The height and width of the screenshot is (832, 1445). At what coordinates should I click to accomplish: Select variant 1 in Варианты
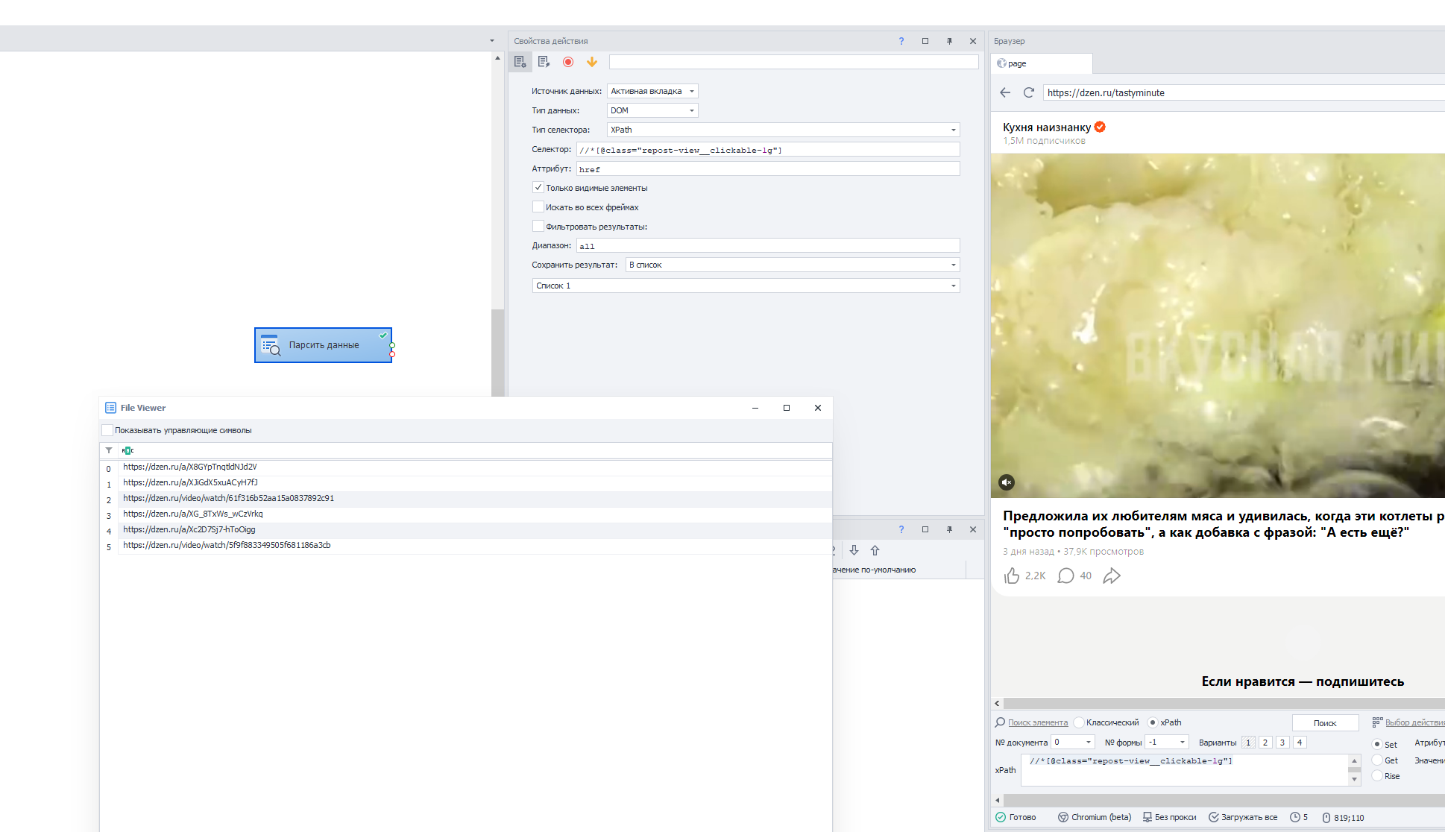tap(1248, 743)
